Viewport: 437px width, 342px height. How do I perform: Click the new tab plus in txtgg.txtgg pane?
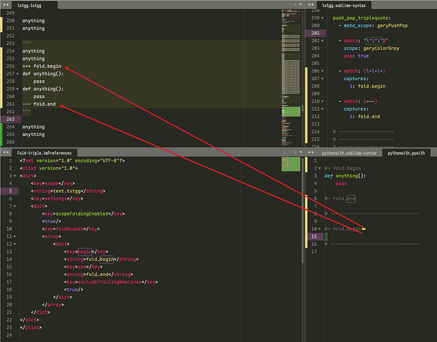point(295,5)
